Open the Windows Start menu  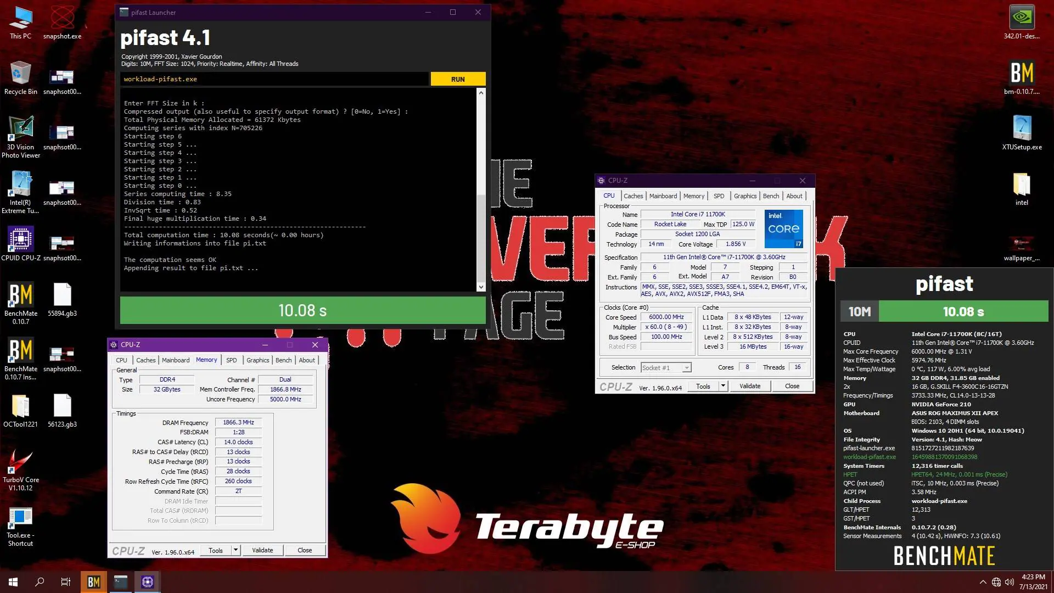(x=13, y=582)
